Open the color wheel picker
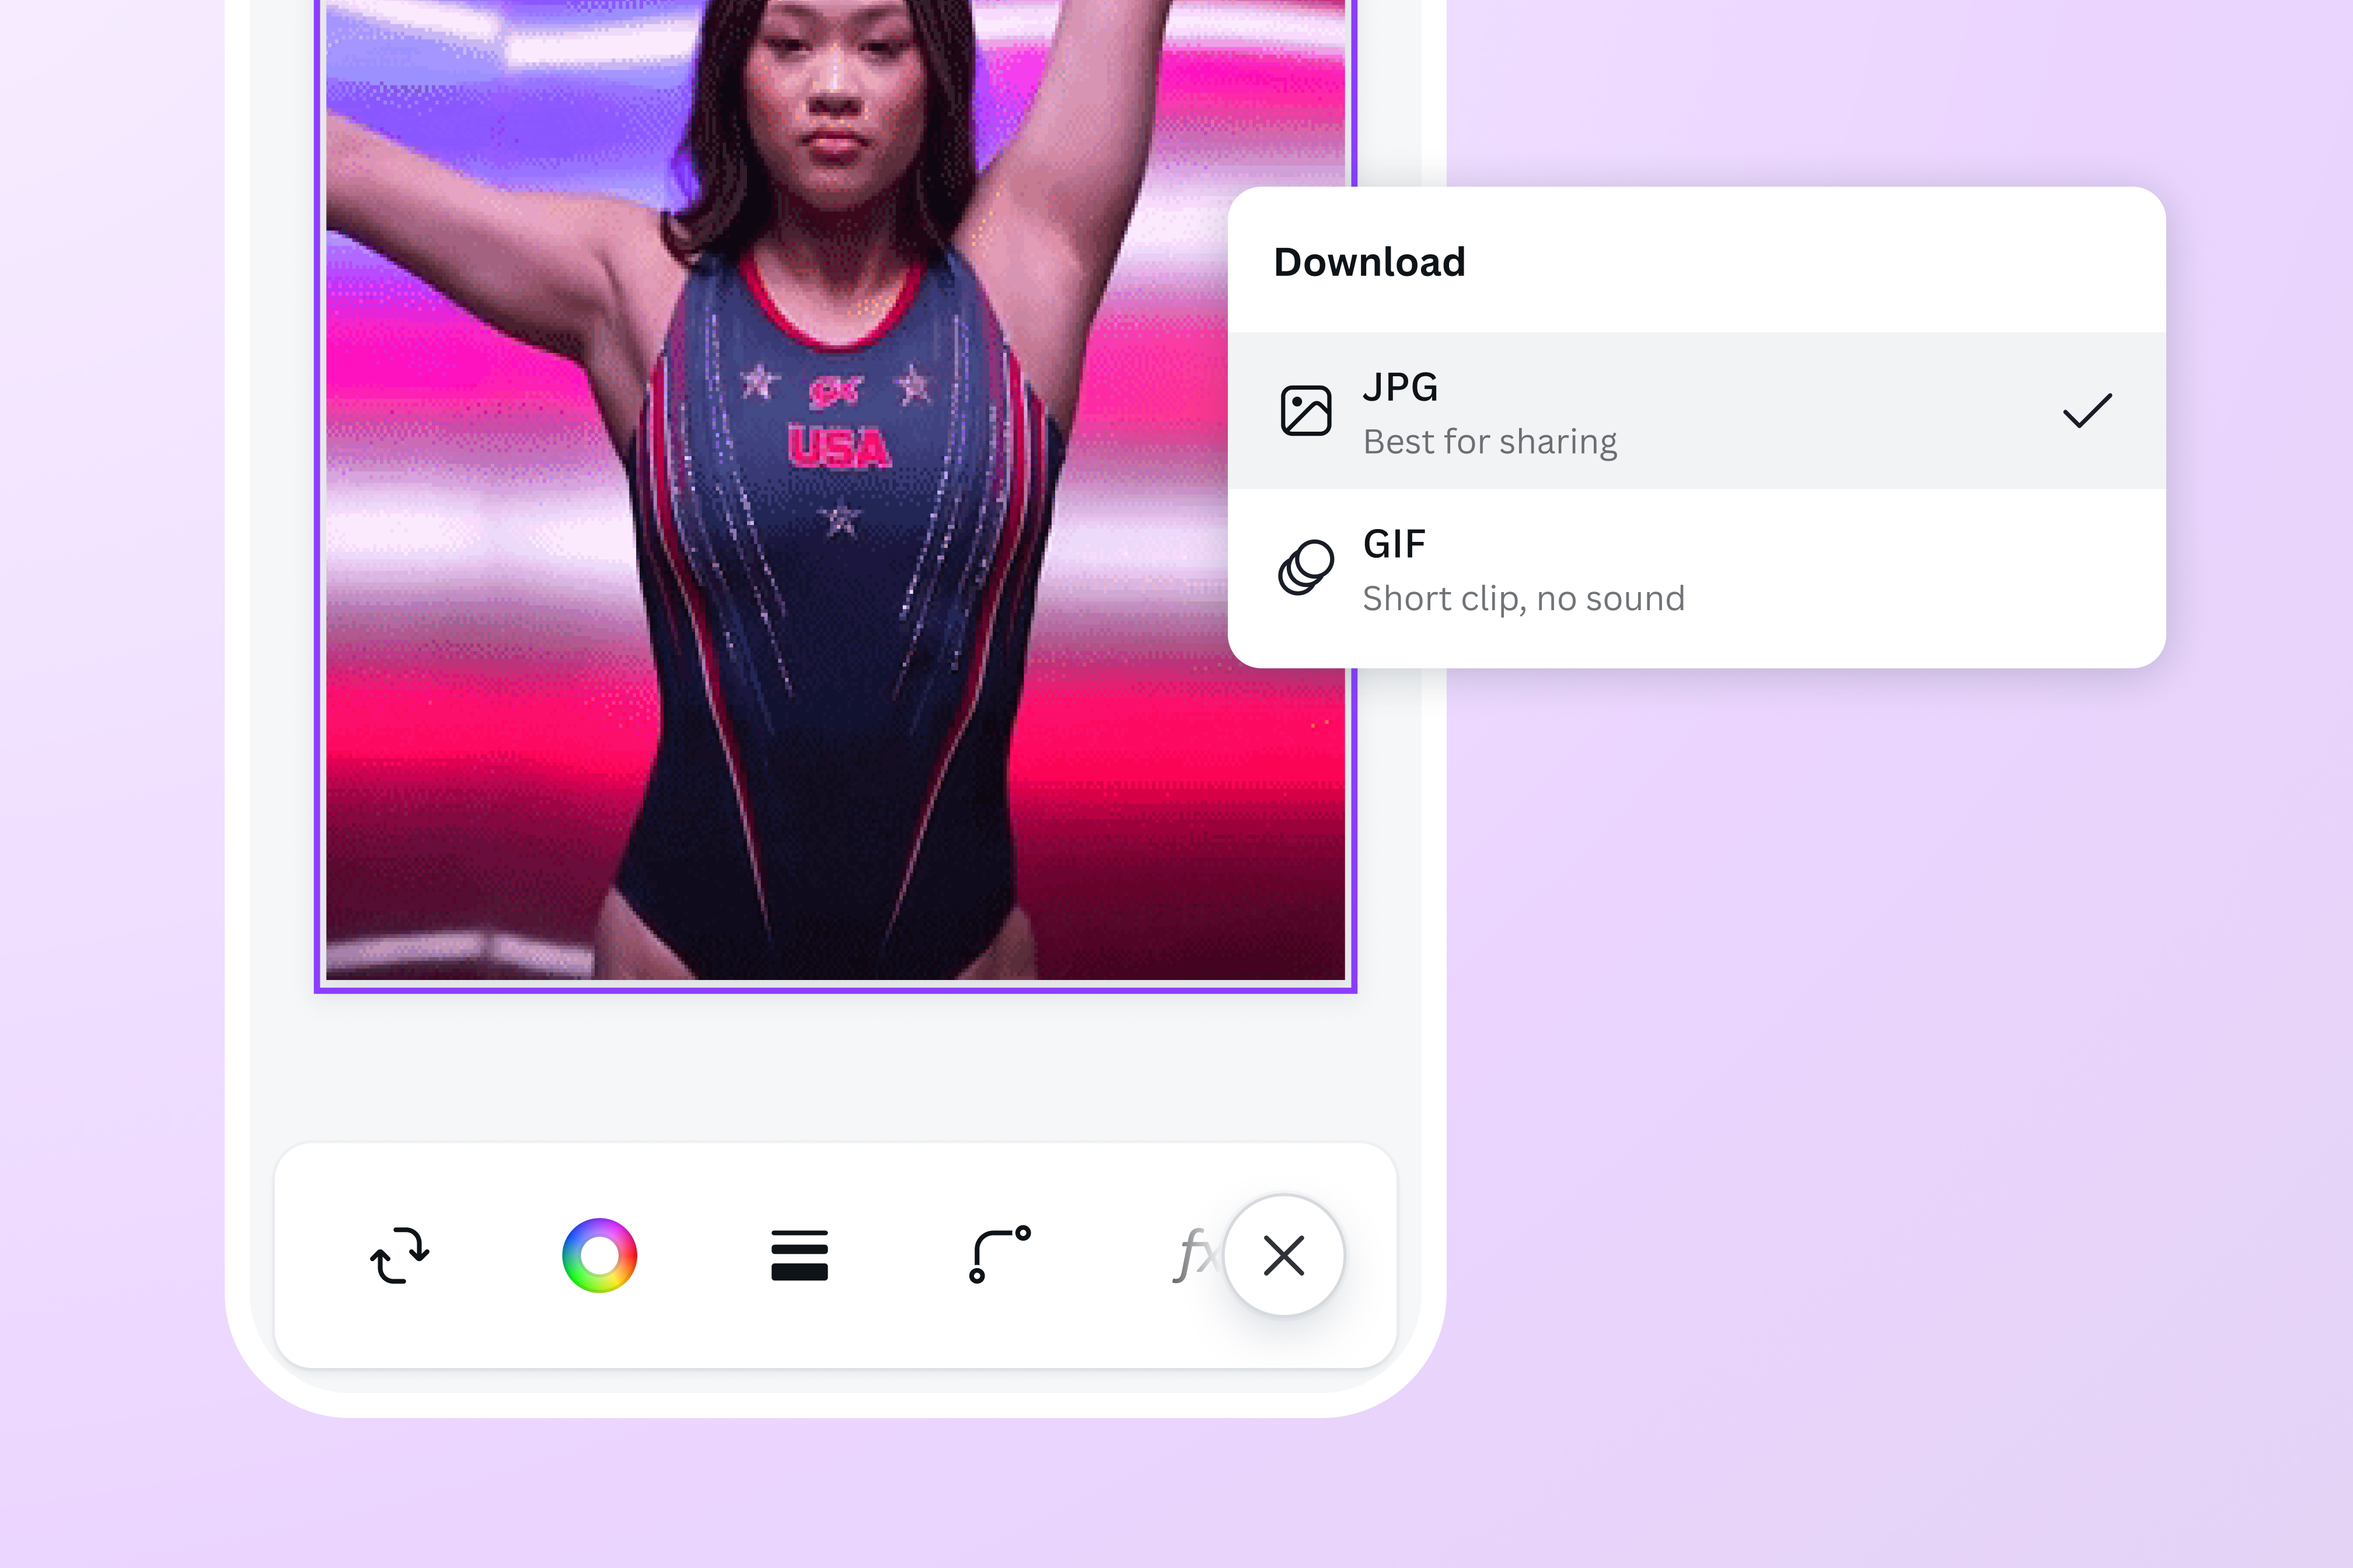Image resolution: width=2353 pixels, height=1568 pixels. (599, 1255)
